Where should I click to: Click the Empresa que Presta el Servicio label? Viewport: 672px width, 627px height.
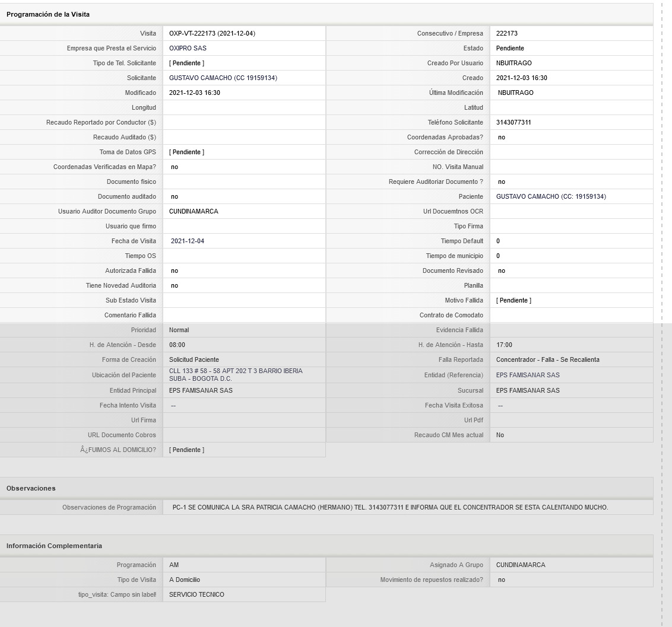[x=112, y=49]
